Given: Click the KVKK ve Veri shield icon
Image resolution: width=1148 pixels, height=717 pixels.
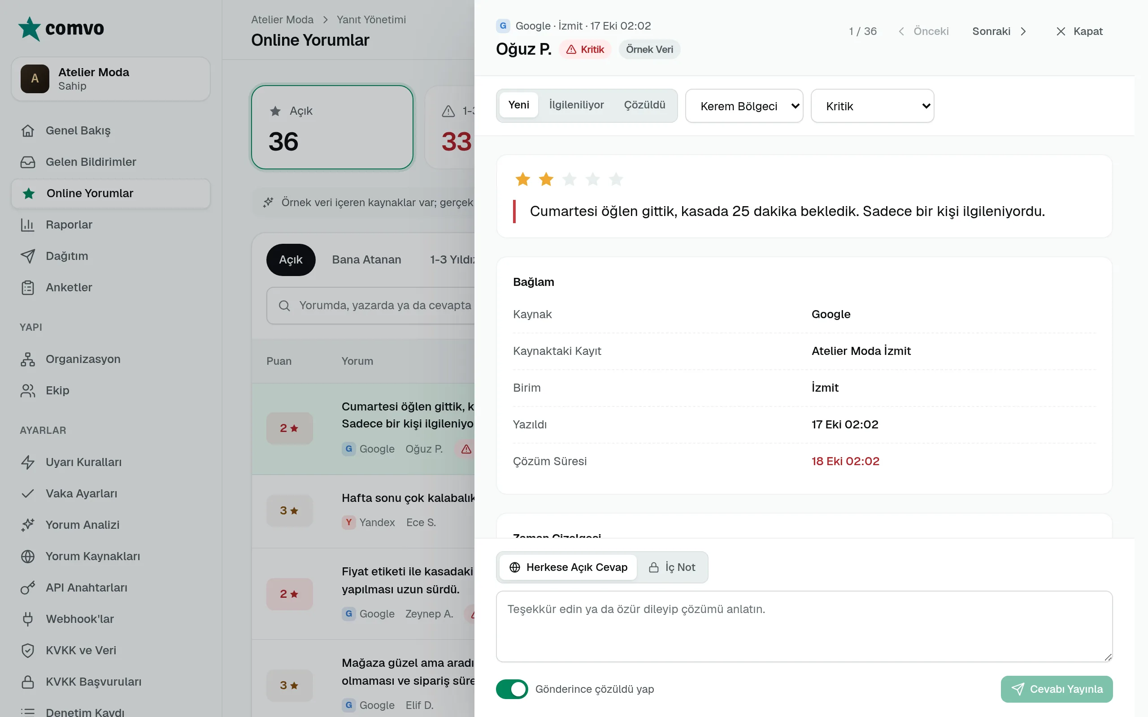Looking at the screenshot, I should pyautogui.click(x=28, y=650).
